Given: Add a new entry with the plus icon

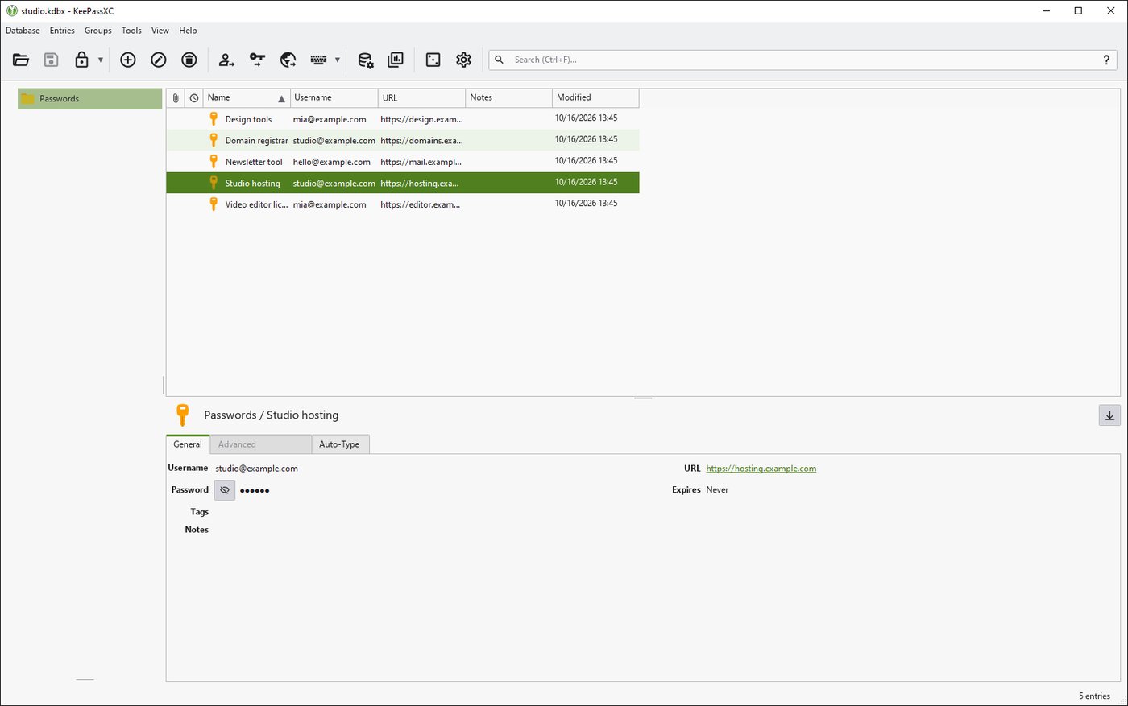Looking at the screenshot, I should (x=127, y=60).
